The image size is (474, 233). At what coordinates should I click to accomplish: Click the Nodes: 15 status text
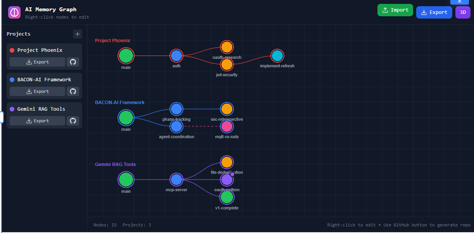pos(105,225)
